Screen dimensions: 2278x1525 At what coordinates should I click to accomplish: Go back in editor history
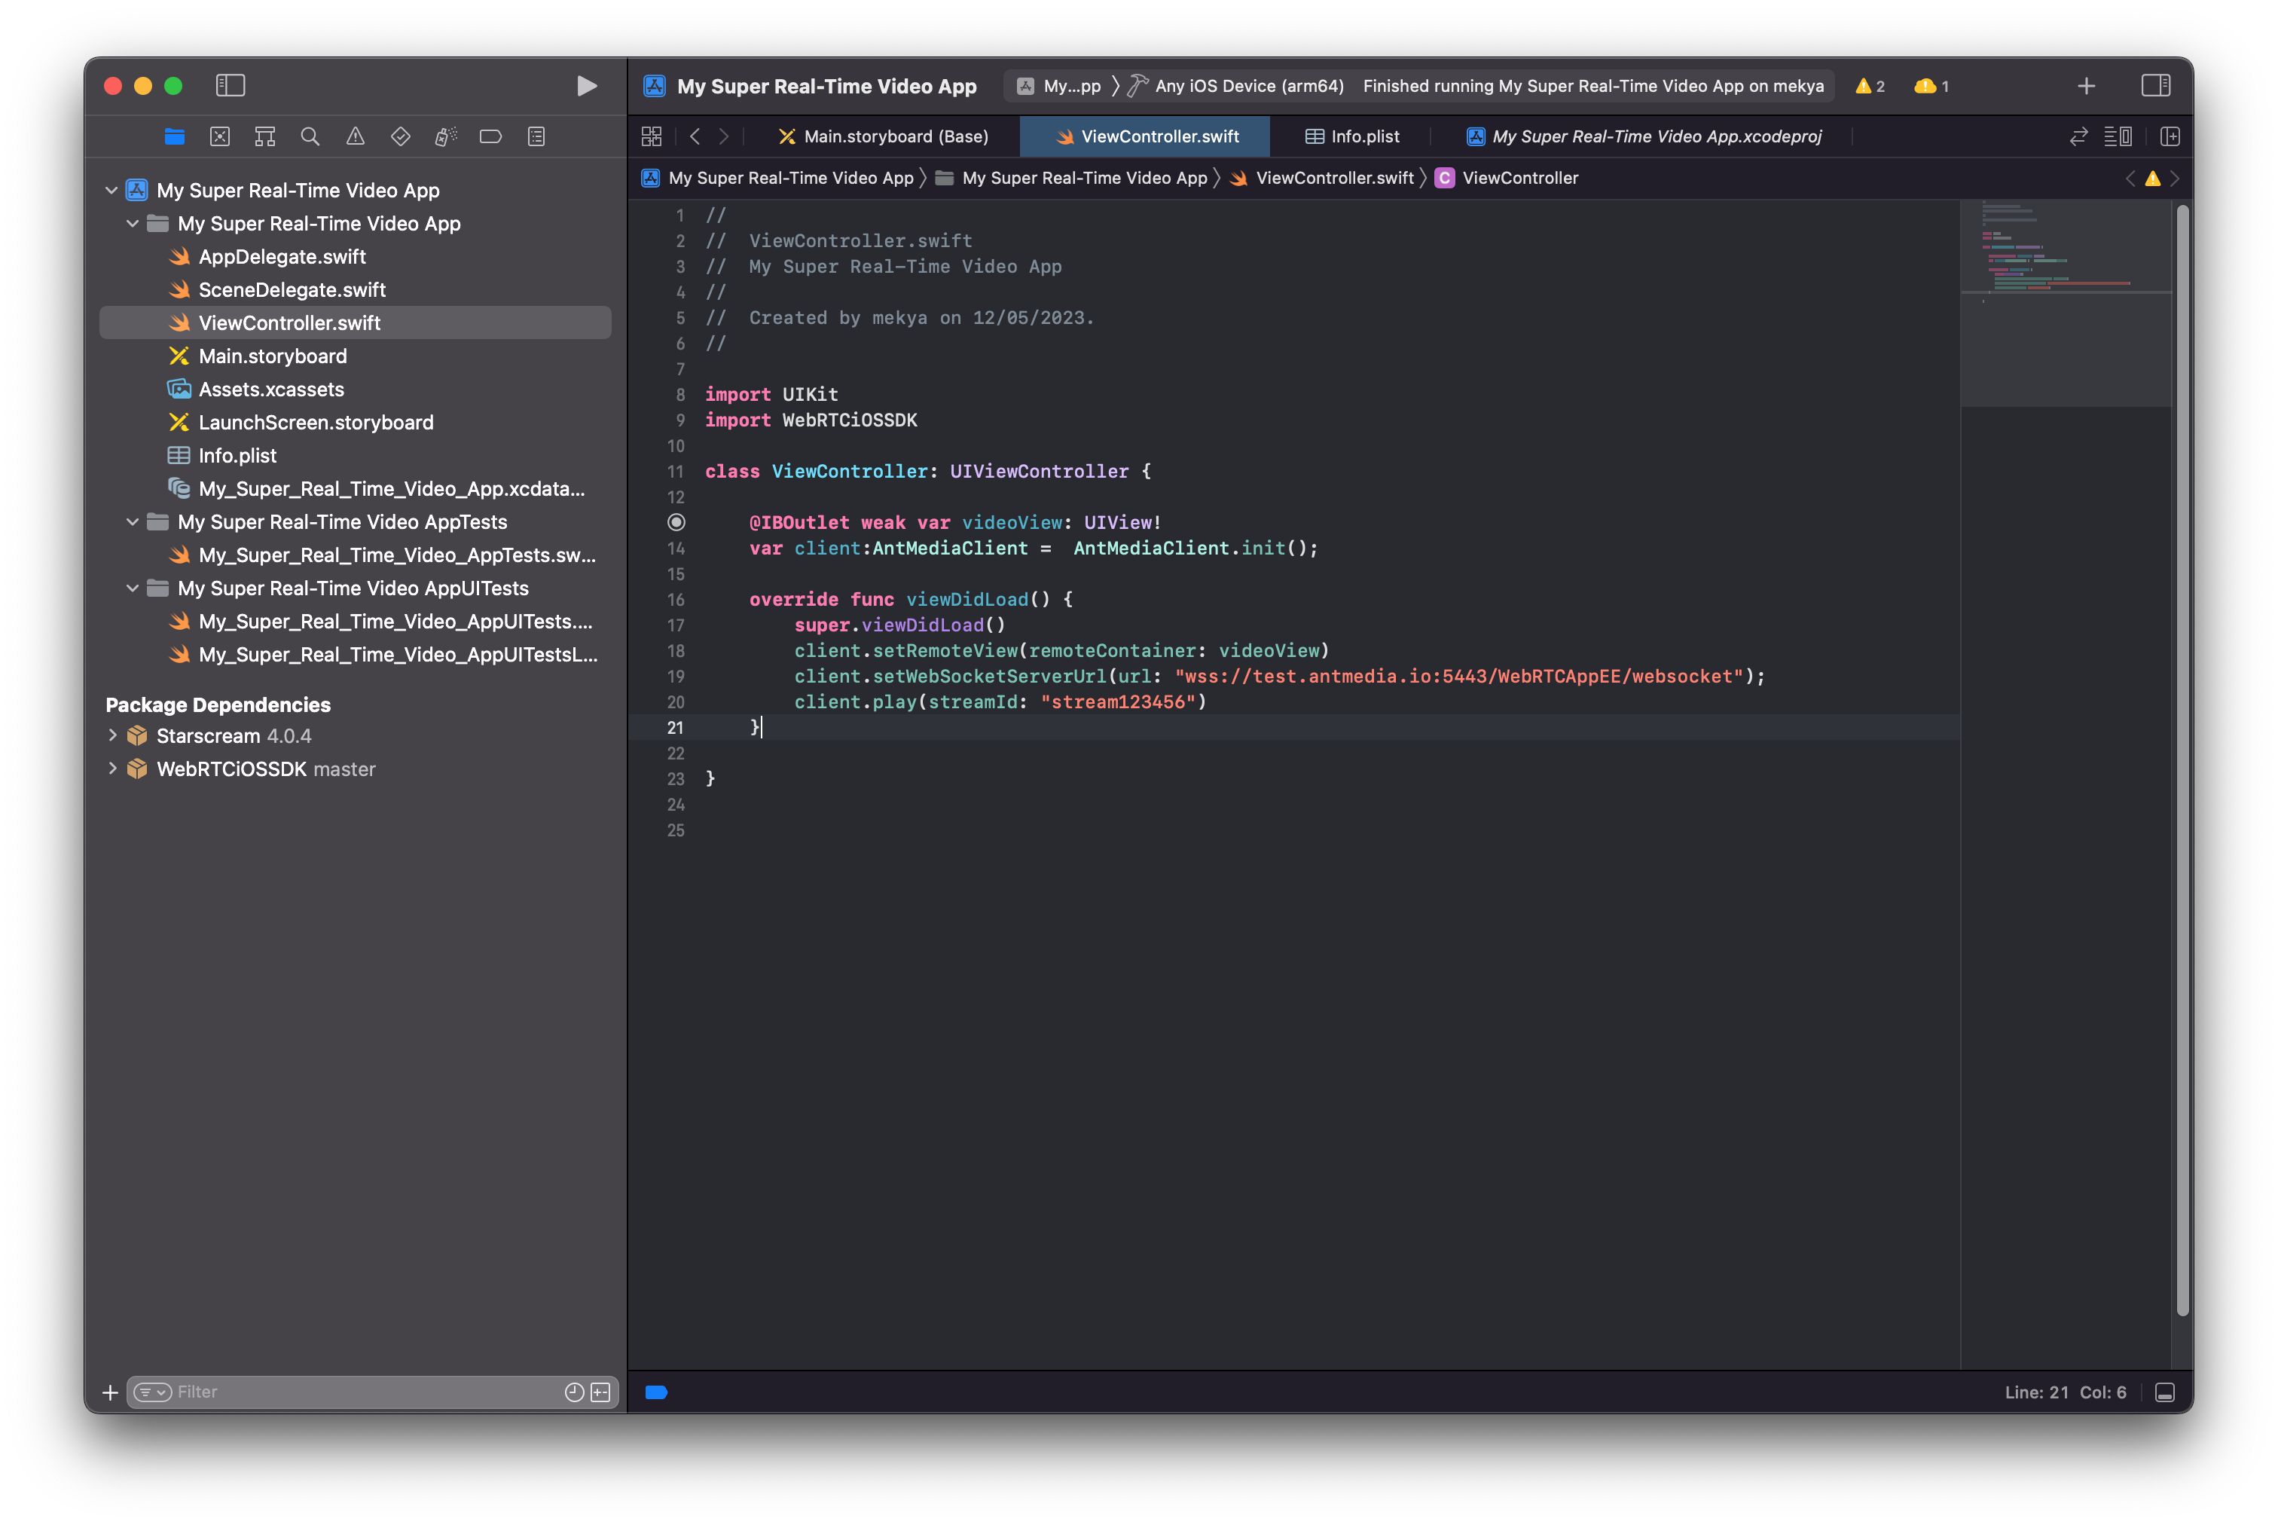pos(695,137)
